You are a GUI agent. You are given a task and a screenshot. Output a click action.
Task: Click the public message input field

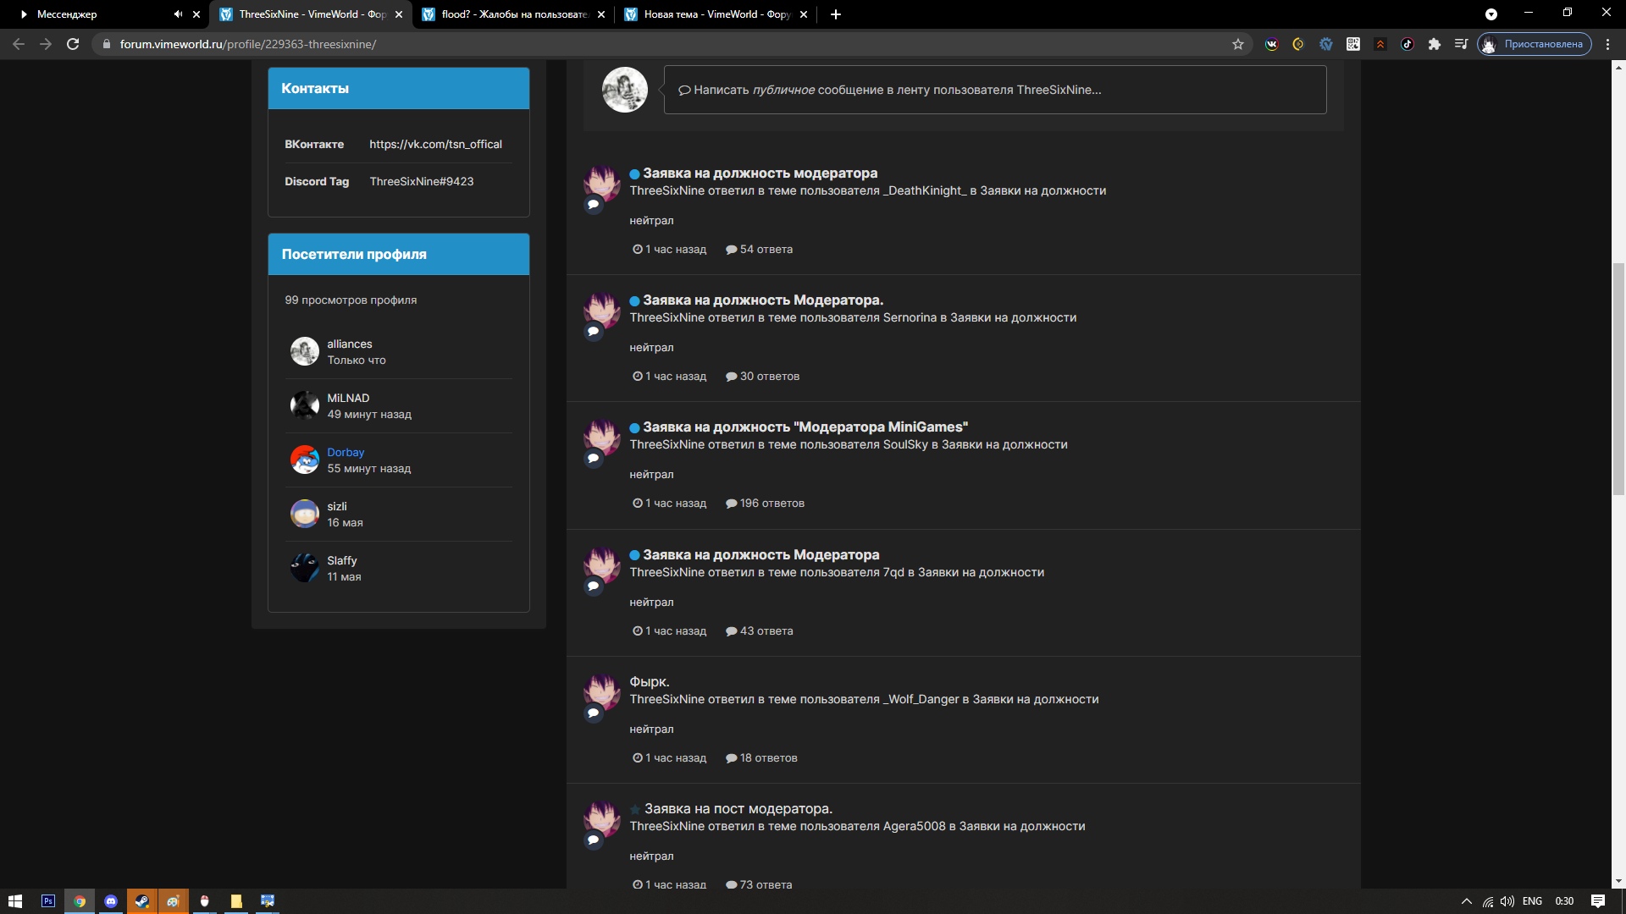pos(994,90)
